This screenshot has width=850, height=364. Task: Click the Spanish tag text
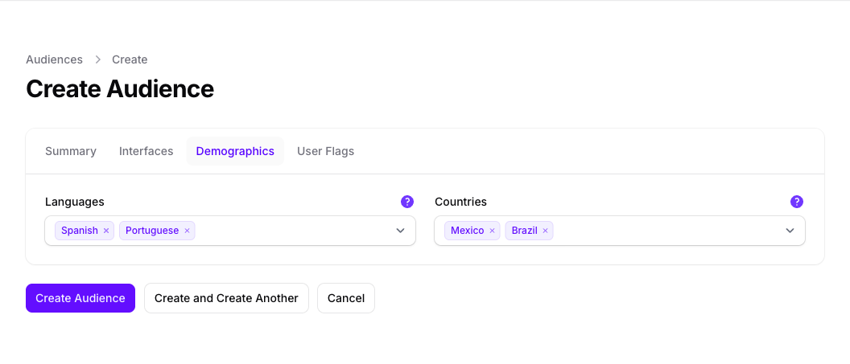pyautogui.click(x=80, y=231)
